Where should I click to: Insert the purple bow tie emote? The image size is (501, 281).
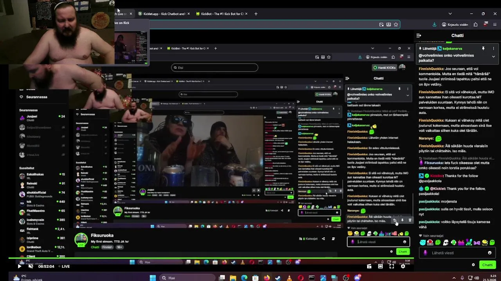pyautogui.click(x=477, y=242)
